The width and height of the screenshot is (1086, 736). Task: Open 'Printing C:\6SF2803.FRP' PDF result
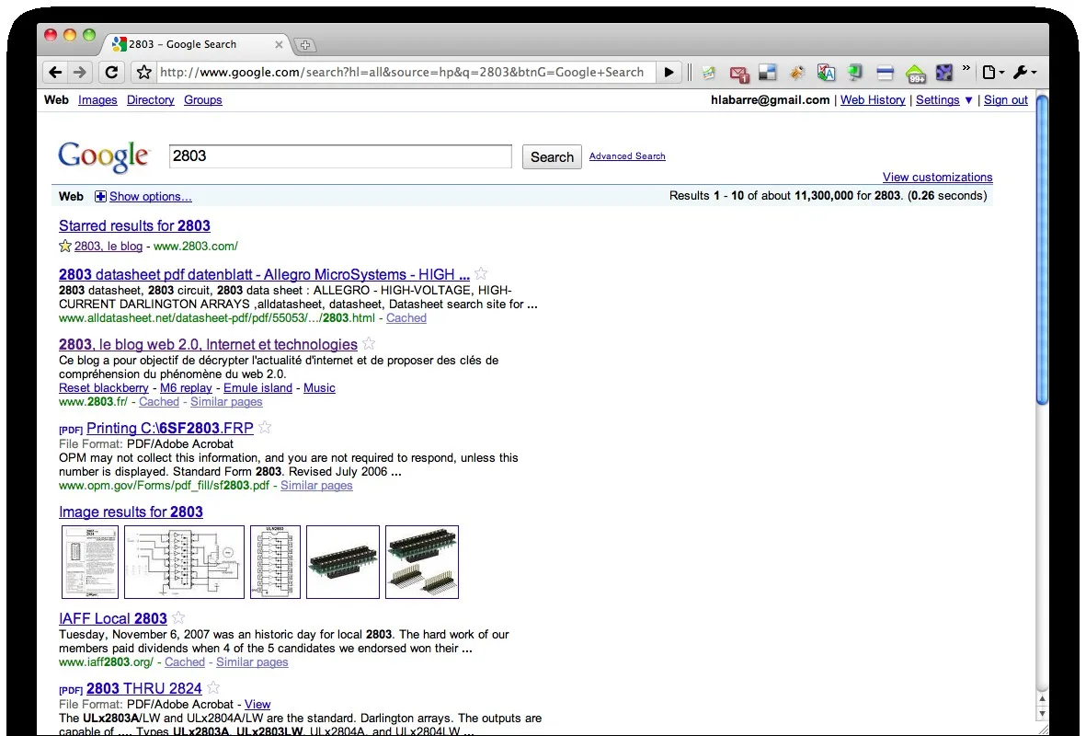click(x=170, y=429)
